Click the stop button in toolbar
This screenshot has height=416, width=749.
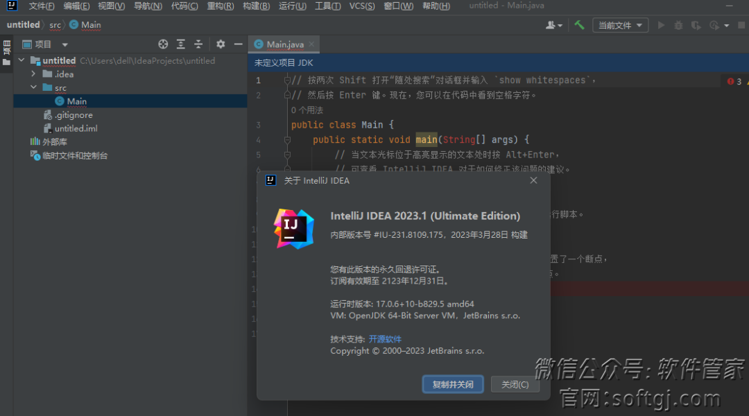741,26
